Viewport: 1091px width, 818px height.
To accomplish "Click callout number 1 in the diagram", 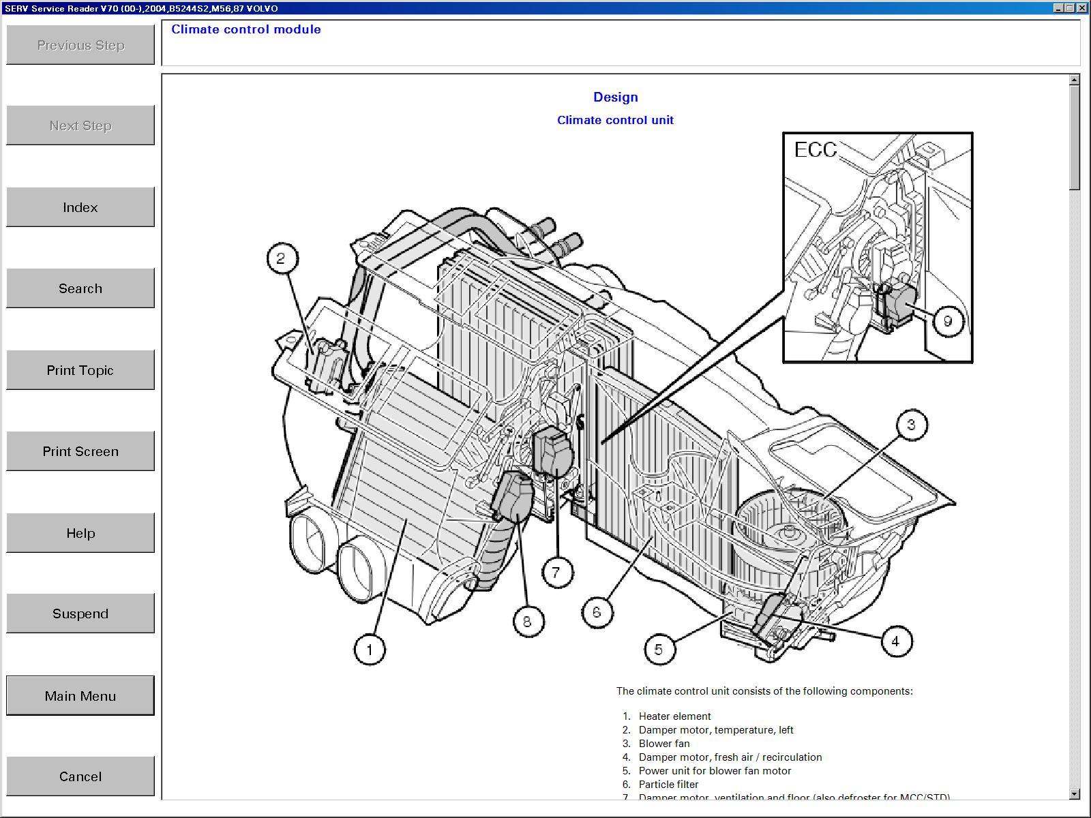I will point(370,649).
